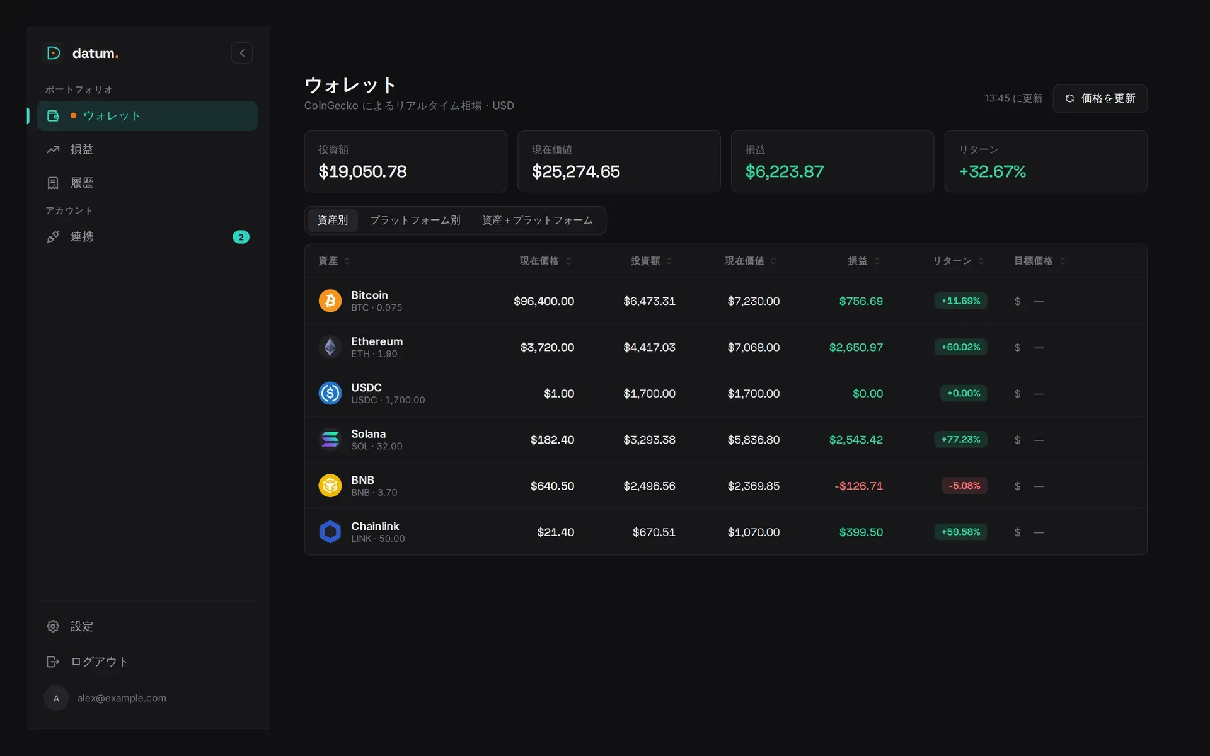Open ウォレット wallet sidebar item

pos(147,116)
